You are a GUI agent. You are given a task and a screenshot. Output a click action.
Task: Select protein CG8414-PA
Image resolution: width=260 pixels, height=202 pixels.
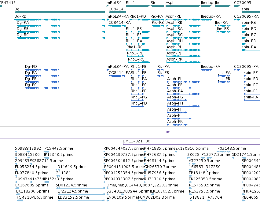(117, 76)
